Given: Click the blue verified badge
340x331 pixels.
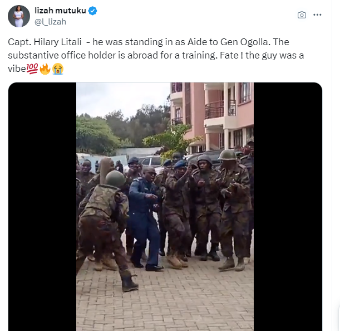Looking at the screenshot, I should click(x=92, y=11).
